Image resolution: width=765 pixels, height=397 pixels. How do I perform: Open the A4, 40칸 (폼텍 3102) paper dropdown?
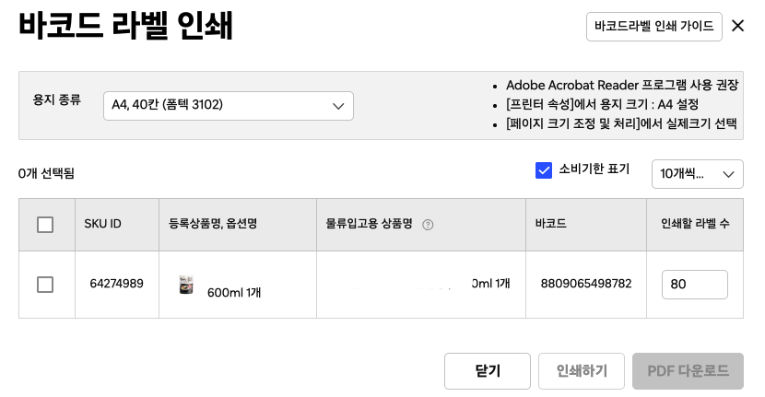click(228, 106)
